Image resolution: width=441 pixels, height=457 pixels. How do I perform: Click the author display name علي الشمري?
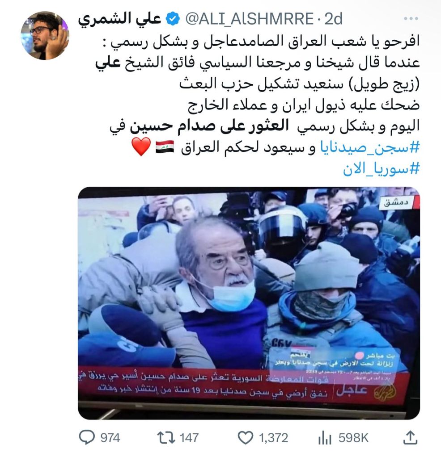point(120,19)
